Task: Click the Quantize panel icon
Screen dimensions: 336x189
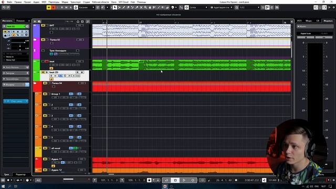Action: pos(277,7)
